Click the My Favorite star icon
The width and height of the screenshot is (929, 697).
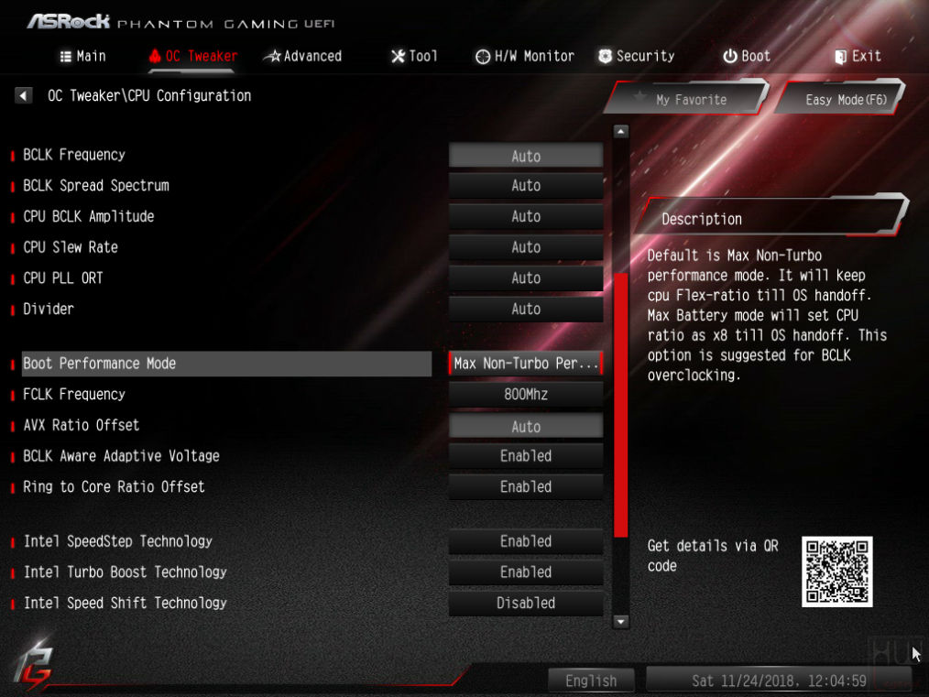click(x=639, y=96)
